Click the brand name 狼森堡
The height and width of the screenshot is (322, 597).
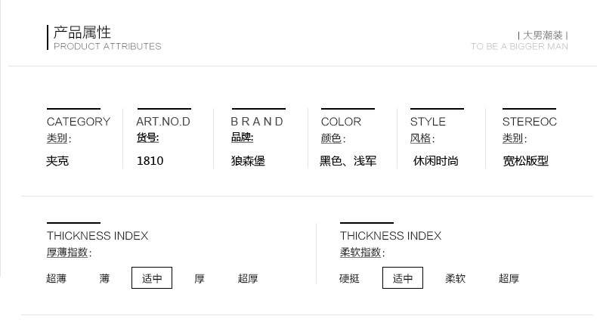pos(248,161)
